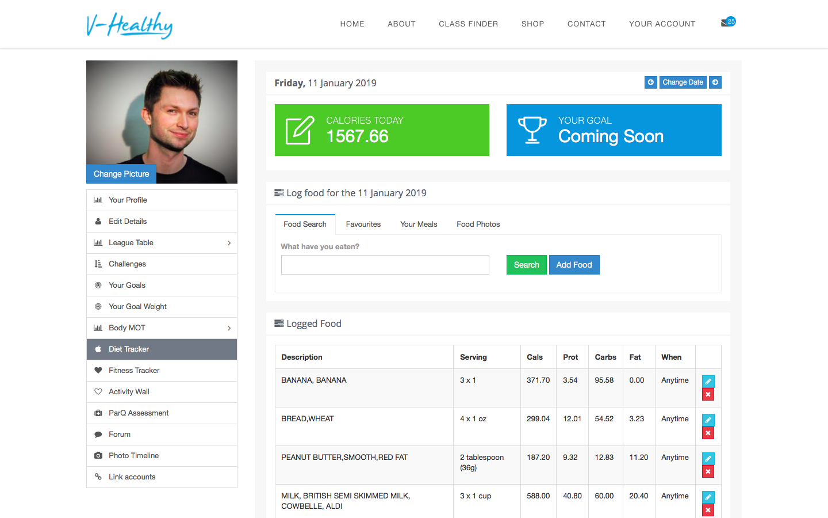
Task: Delete the BREAD,WHEAT entry
Action: point(708,433)
